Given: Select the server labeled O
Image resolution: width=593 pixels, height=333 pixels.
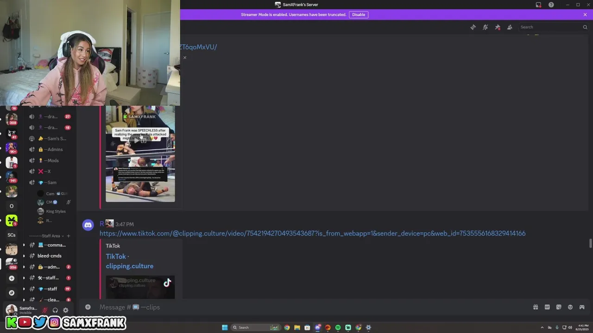Looking at the screenshot, I should pyautogui.click(x=12, y=206).
